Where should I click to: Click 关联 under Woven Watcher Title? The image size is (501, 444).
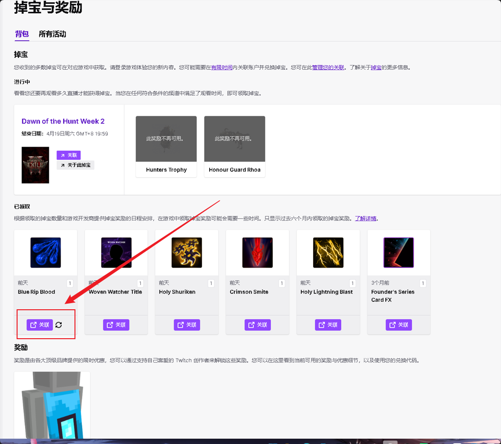pyautogui.click(x=116, y=325)
